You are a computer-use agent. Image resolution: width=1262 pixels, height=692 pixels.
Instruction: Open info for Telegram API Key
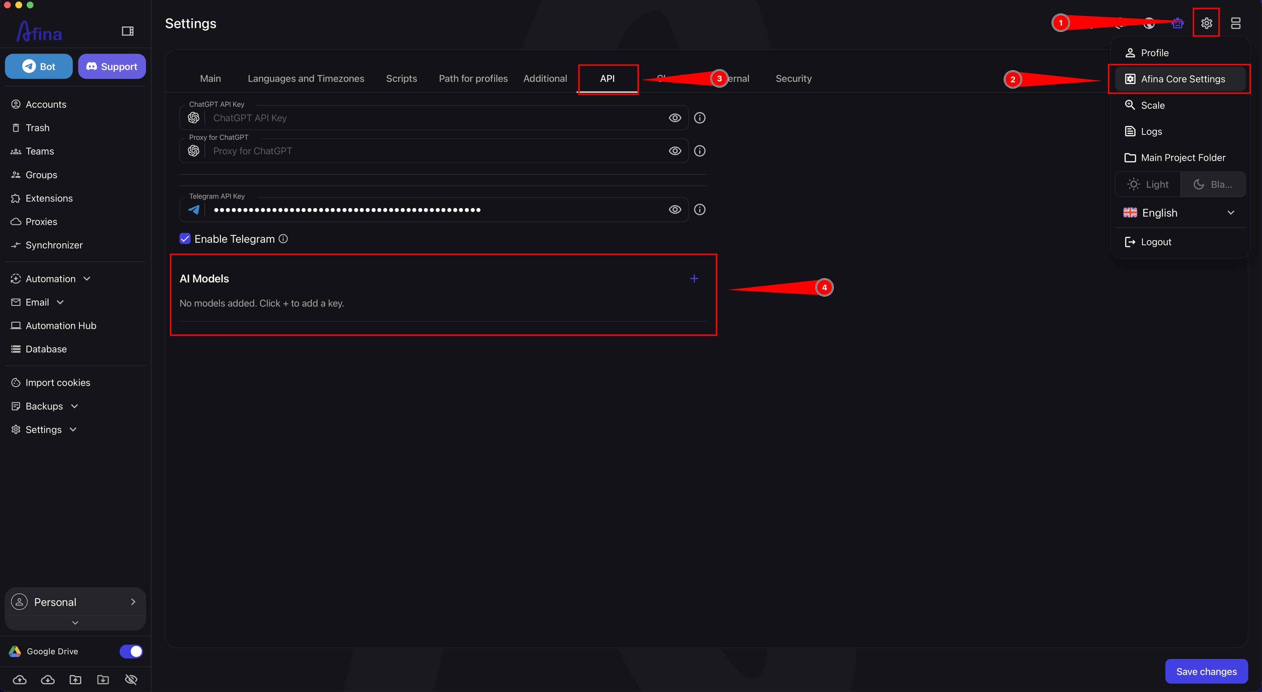coord(700,210)
